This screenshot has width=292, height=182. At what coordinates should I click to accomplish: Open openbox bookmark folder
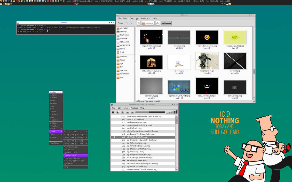tap(125, 70)
